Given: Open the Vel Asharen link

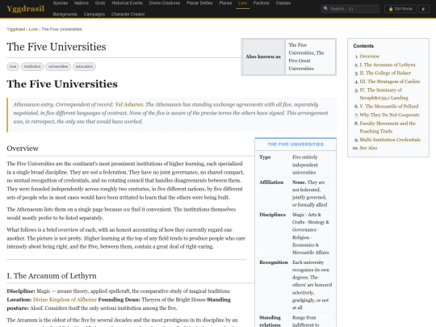Looking at the screenshot, I should pyautogui.click(x=129, y=104).
